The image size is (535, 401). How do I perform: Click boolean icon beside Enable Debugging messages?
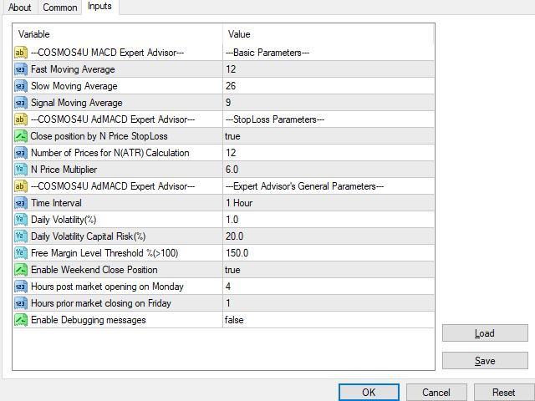click(21, 320)
